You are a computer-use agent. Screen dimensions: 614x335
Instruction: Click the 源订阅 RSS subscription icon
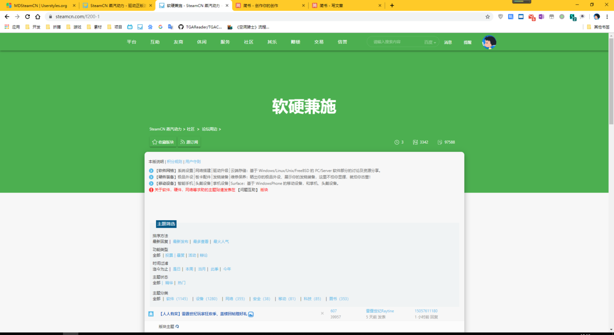click(189, 142)
